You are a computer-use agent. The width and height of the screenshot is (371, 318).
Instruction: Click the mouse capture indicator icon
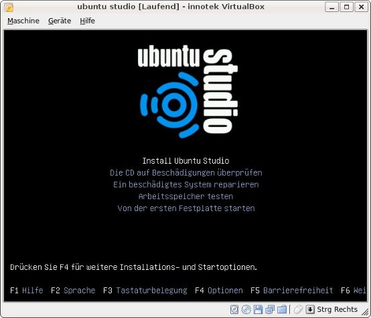click(x=298, y=309)
